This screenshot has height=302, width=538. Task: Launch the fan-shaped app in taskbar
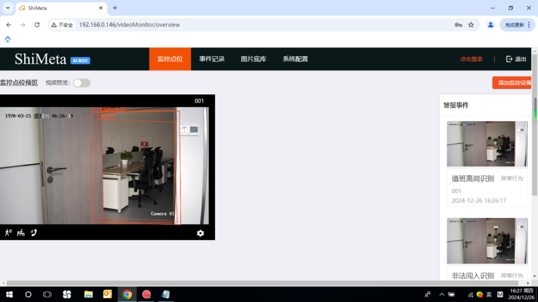pyautogui.click(x=67, y=295)
